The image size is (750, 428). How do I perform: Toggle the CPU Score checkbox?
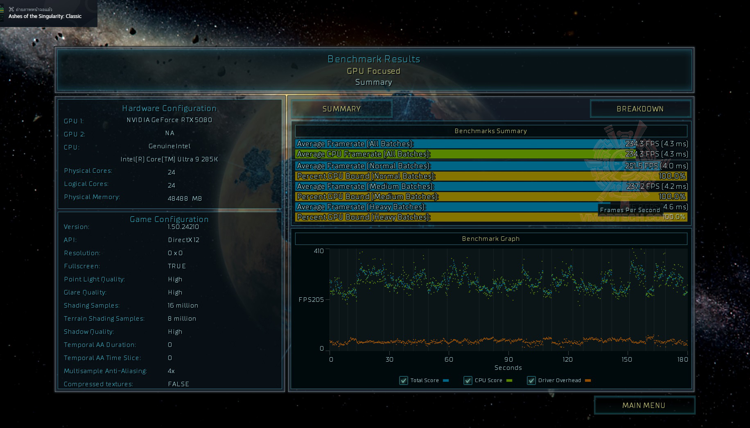coord(468,380)
